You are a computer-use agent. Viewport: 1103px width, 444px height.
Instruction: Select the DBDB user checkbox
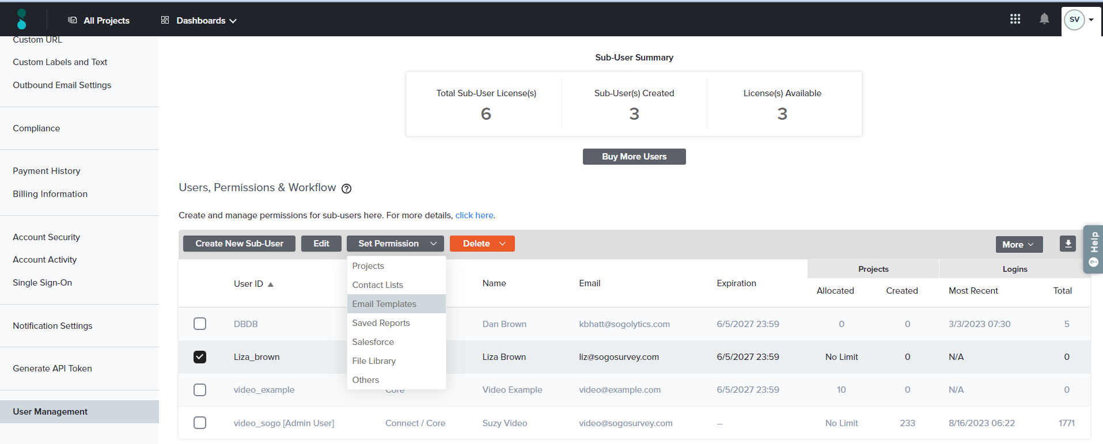click(200, 324)
